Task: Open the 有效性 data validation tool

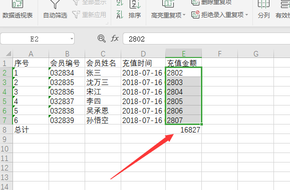Action: 282,9
